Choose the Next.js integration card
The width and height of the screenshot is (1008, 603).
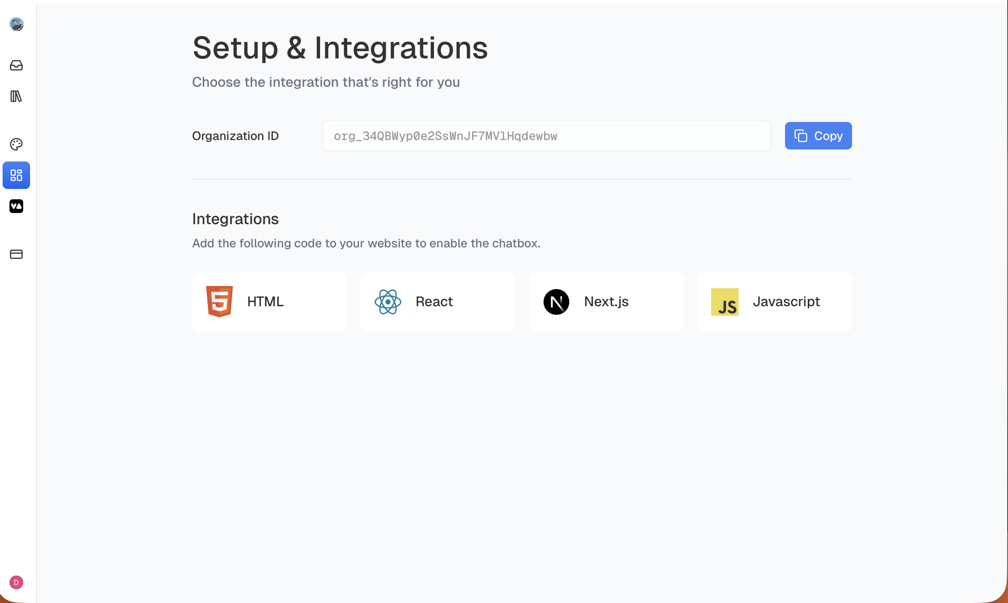tap(606, 301)
